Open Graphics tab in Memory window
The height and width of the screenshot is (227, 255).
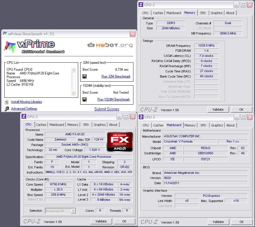pos(216,13)
